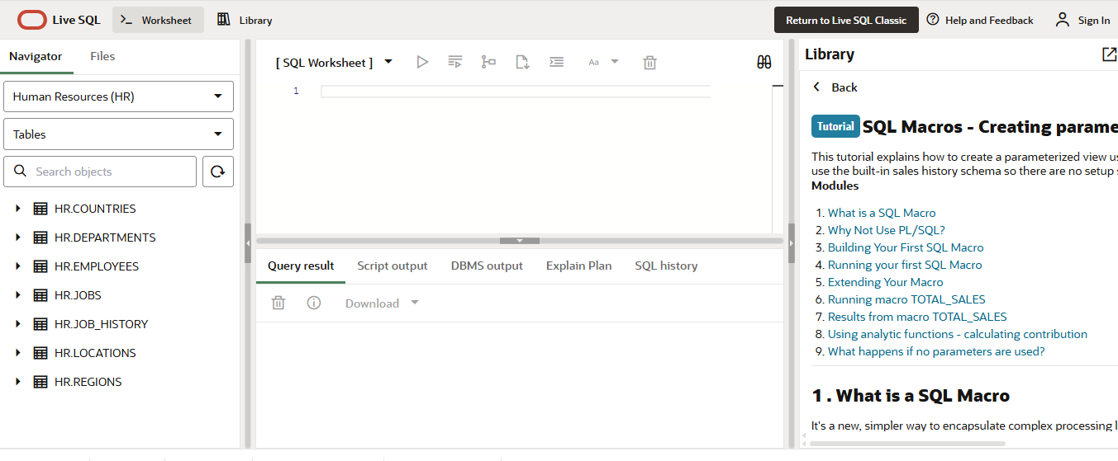
Task: Expand the HR.REGIONS tree node
Action: [x=18, y=382]
